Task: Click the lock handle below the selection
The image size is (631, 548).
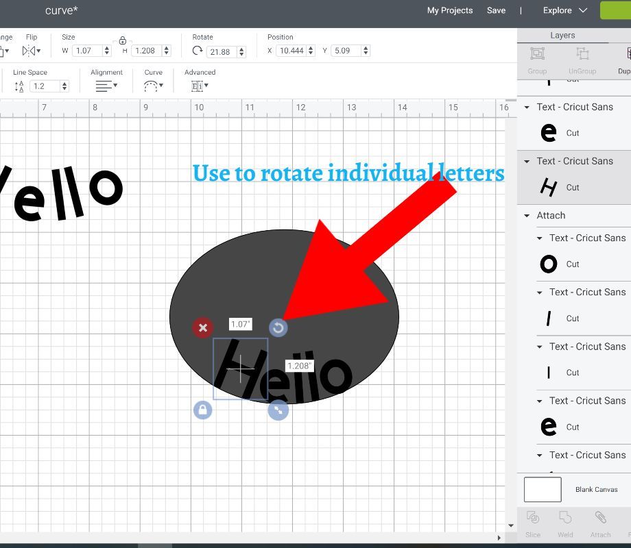Action: (x=203, y=410)
